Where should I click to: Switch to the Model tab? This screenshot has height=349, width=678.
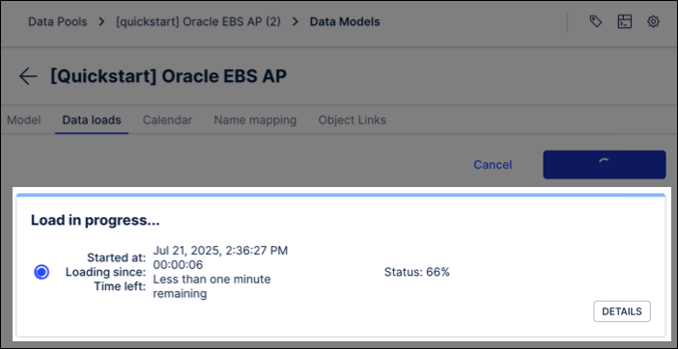tap(24, 120)
